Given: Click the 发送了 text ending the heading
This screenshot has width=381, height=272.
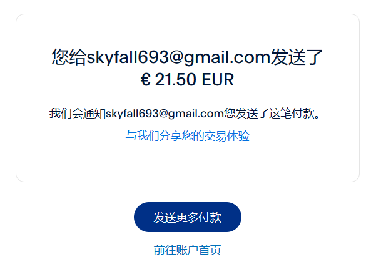Looking at the screenshot, I should (297, 57).
